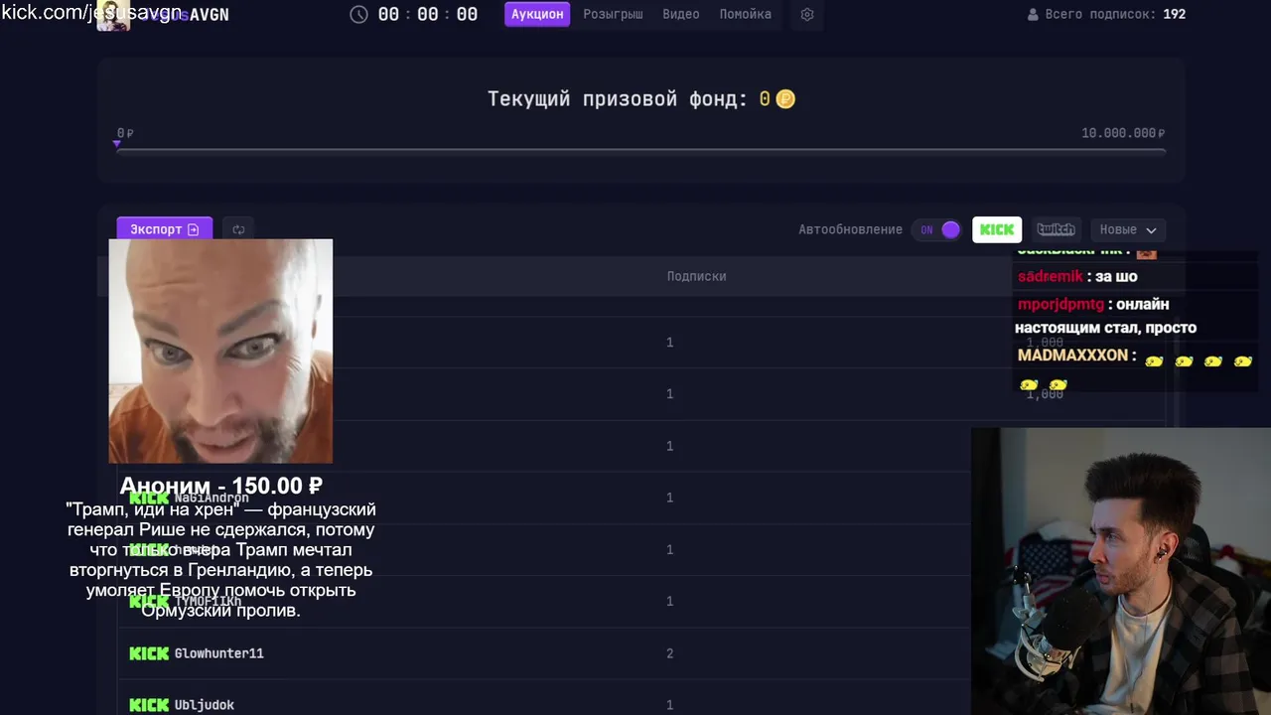Switch to the Аукцион tab
Image resolution: width=1271 pixels, height=715 pixels.
pos(537,14)
